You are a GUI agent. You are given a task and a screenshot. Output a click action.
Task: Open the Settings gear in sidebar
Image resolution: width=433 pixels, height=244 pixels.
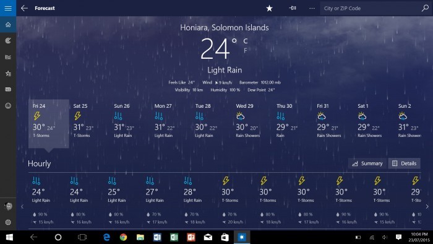tap(8, 222)
